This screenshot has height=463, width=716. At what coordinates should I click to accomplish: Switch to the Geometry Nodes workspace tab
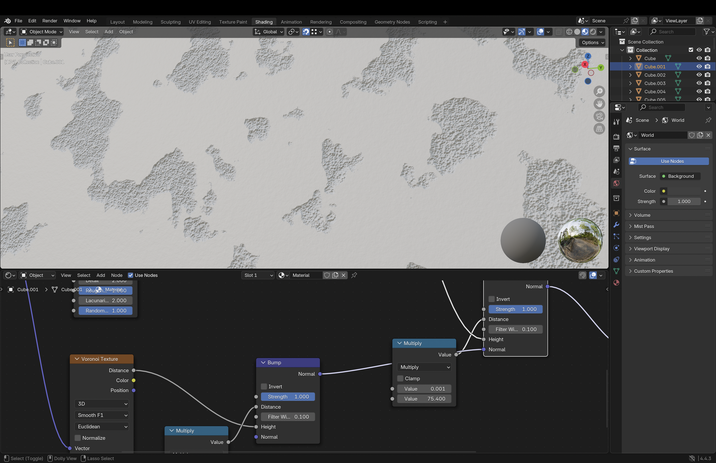point(392,22)
